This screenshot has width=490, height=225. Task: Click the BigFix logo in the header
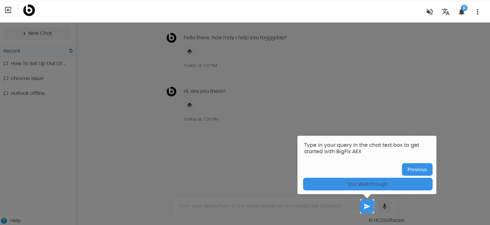pos(29,11)
